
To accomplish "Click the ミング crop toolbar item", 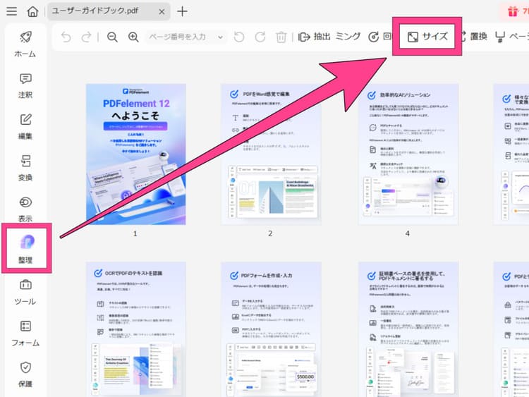I will pos(348,37).
